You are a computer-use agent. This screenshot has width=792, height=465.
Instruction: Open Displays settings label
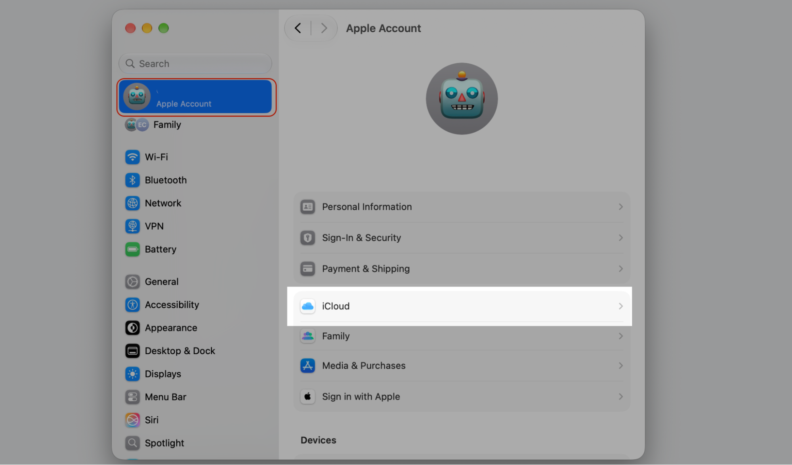click(163, 374)
